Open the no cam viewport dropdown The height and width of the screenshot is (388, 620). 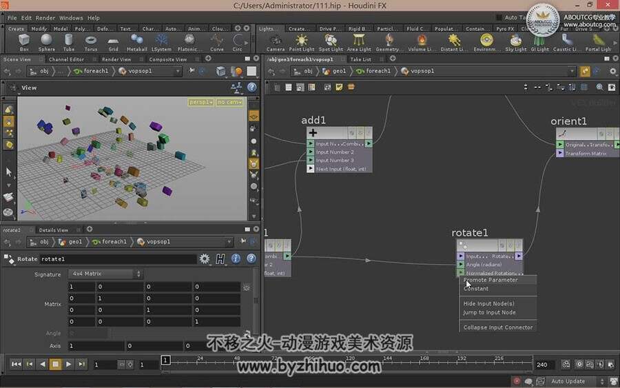click(229, 102)
